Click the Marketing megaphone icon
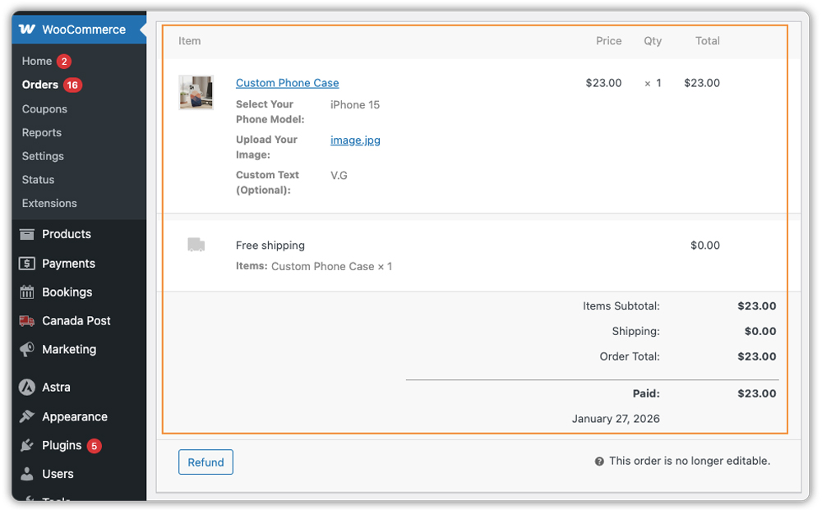Viewport: 822px width, 510px height. click(x=27, y=350)
